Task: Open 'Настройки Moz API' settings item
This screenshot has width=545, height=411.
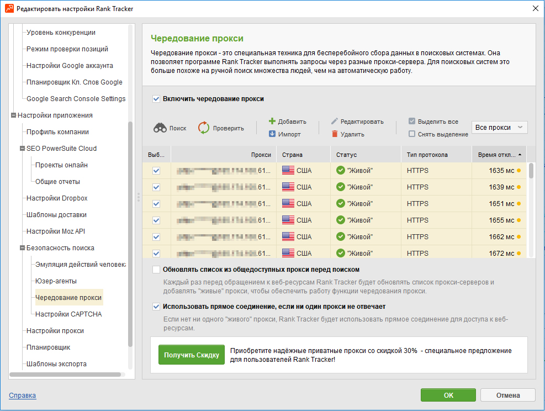Action: pyautogui.click(x=56, y=231)
